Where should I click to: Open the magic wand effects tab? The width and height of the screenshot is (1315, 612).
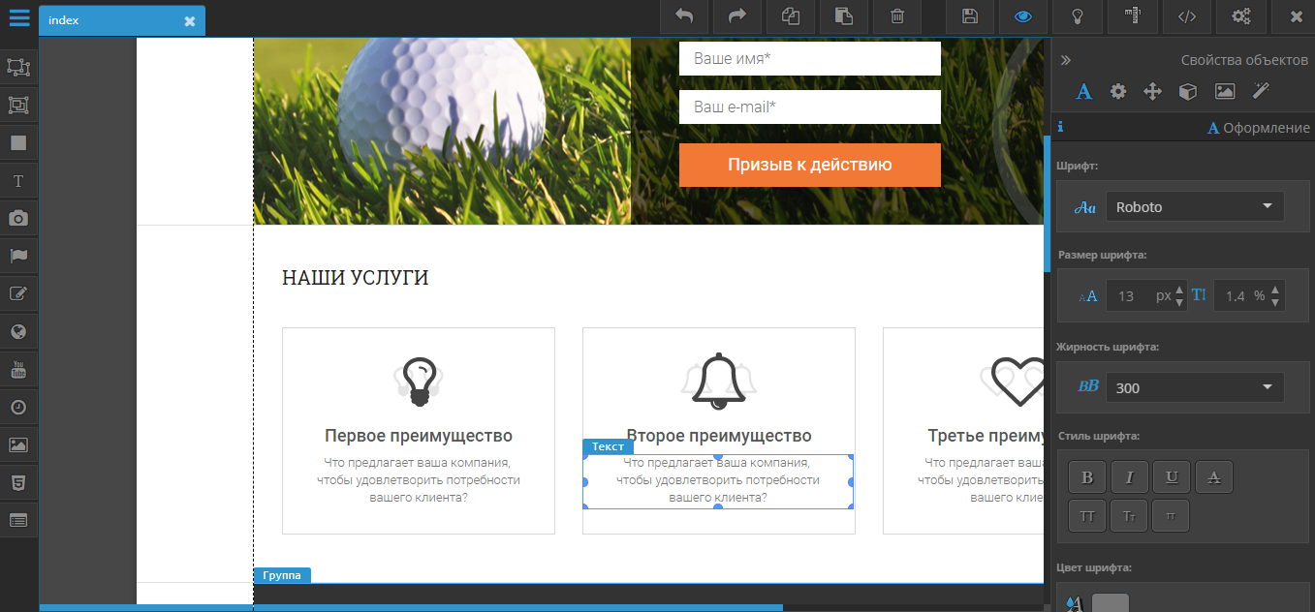click(1261, 91)
